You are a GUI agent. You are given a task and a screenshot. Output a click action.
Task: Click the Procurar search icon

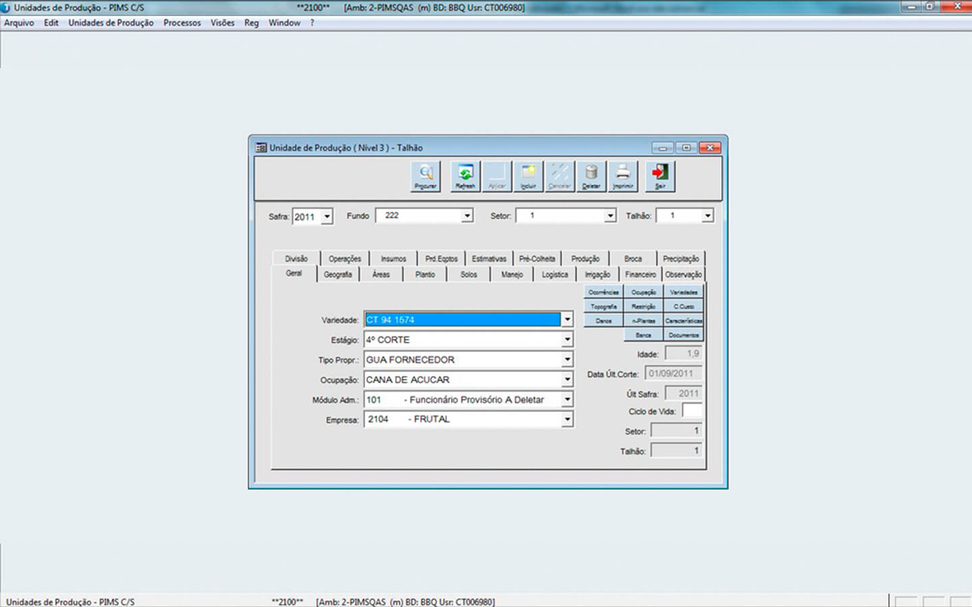click(425, 176)
